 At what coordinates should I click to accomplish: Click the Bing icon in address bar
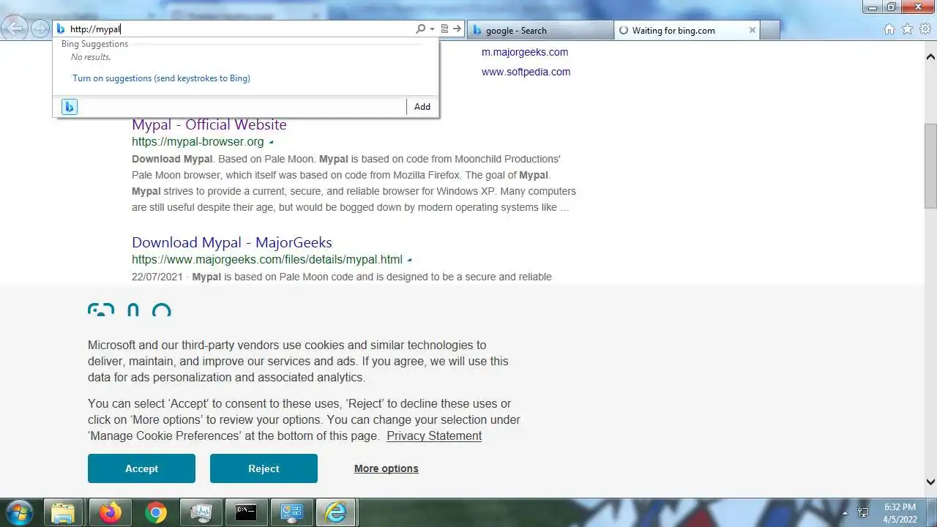tap(61, 29)
